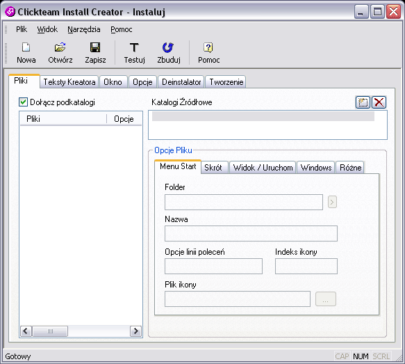Maximize the Install Creator window
The image size is (405, 364).
pyautogui.click(x=377, y=12)
